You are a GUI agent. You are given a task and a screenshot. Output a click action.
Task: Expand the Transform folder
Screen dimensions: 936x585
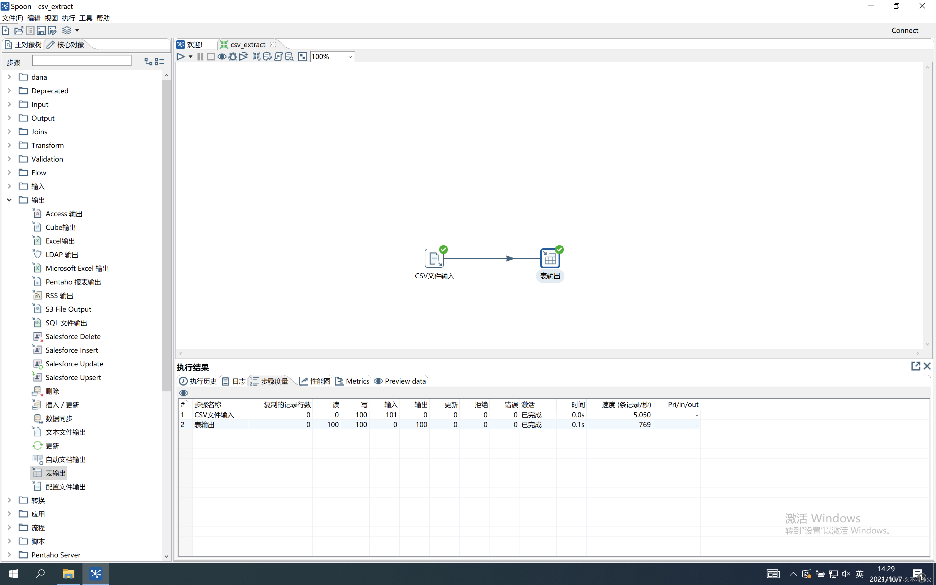coord(9,145)
